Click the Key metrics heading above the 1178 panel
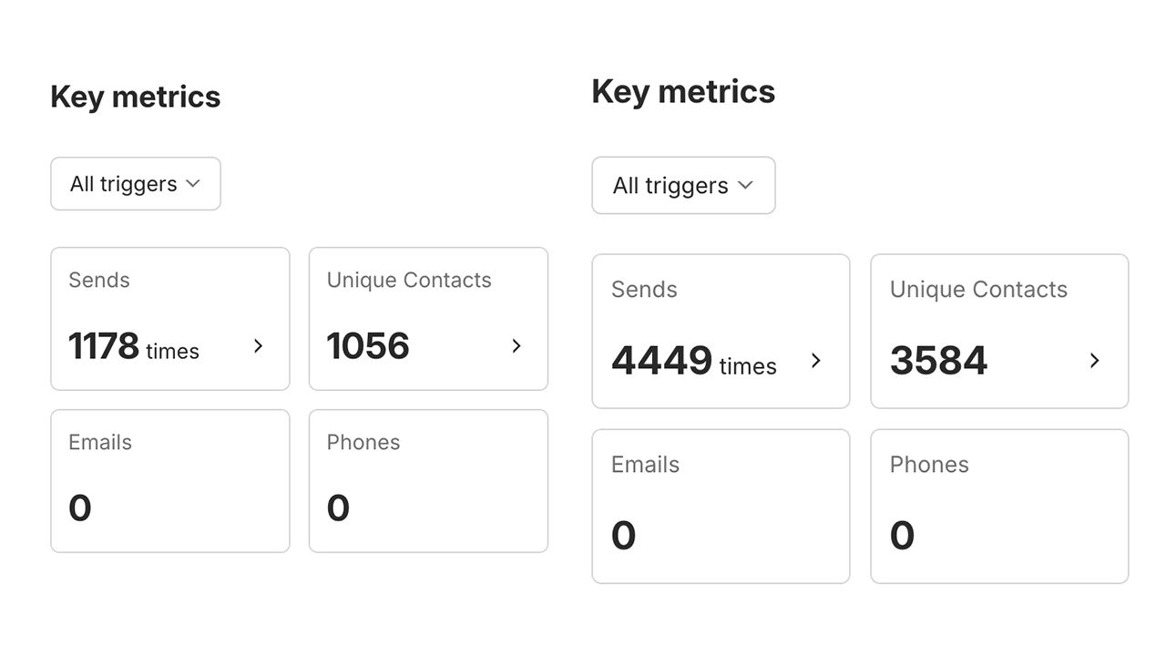 click(x=136, y=97)
